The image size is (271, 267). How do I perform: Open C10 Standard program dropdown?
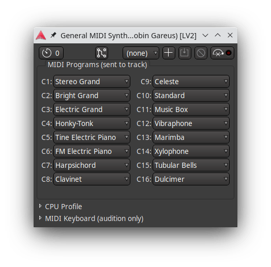pyautogui.click(x=191, y=96)
